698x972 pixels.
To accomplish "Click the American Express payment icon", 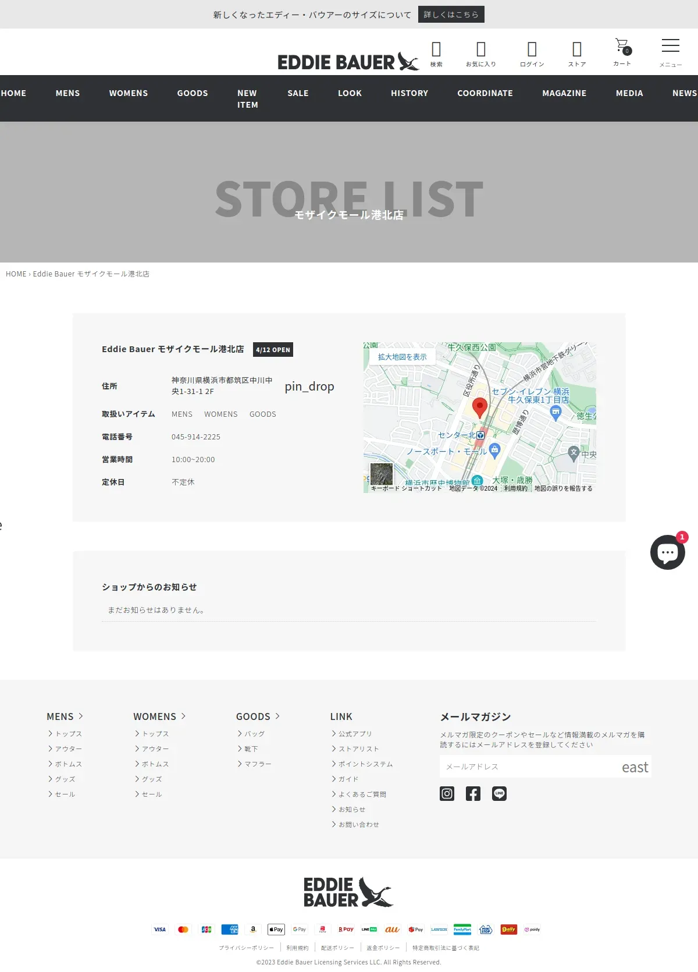I will click(x=230, y=930).
